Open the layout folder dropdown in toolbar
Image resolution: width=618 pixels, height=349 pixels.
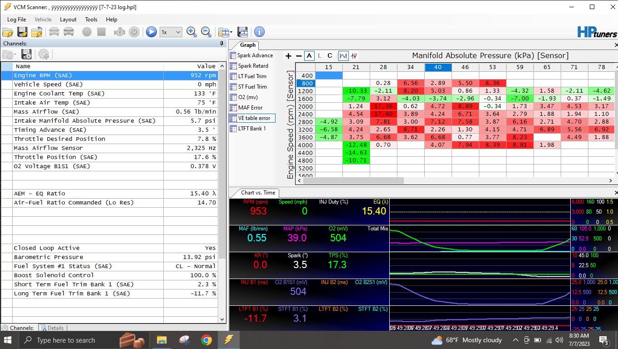225,32
